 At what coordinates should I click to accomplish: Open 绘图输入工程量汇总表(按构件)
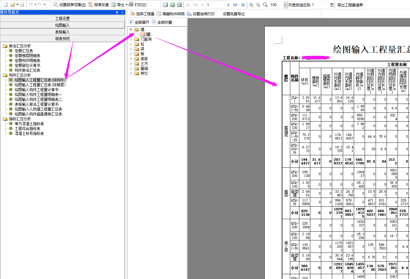click(40, 80)
